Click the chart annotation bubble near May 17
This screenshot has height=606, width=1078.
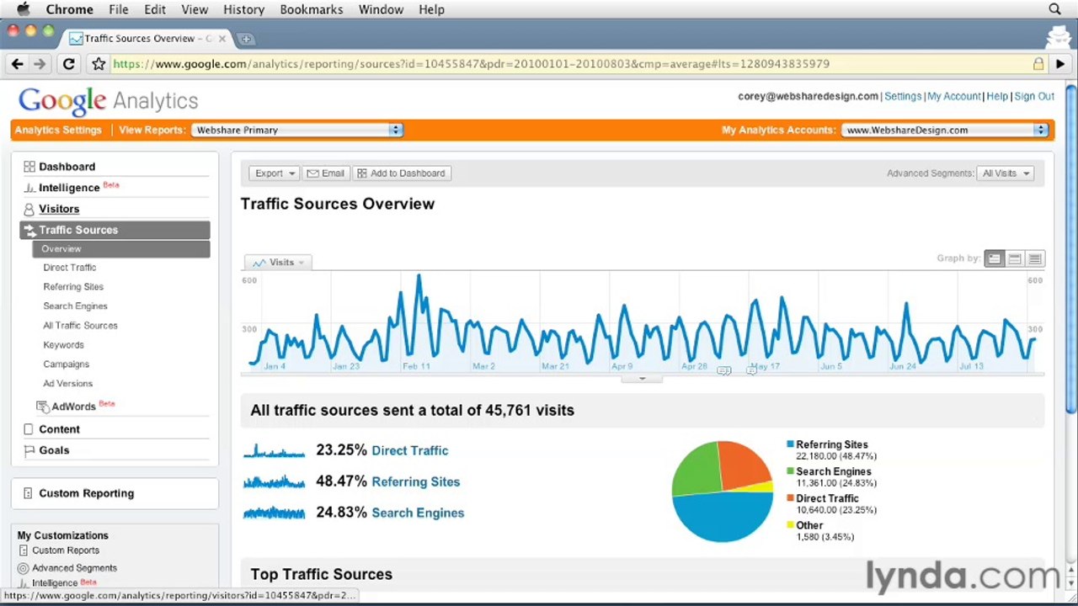pos(751,371)
